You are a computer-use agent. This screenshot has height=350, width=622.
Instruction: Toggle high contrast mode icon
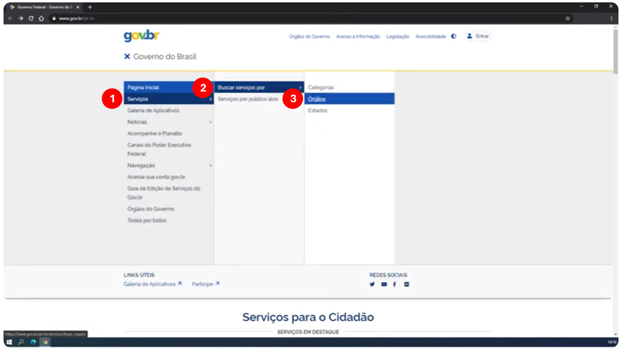(x=454, y=36)
